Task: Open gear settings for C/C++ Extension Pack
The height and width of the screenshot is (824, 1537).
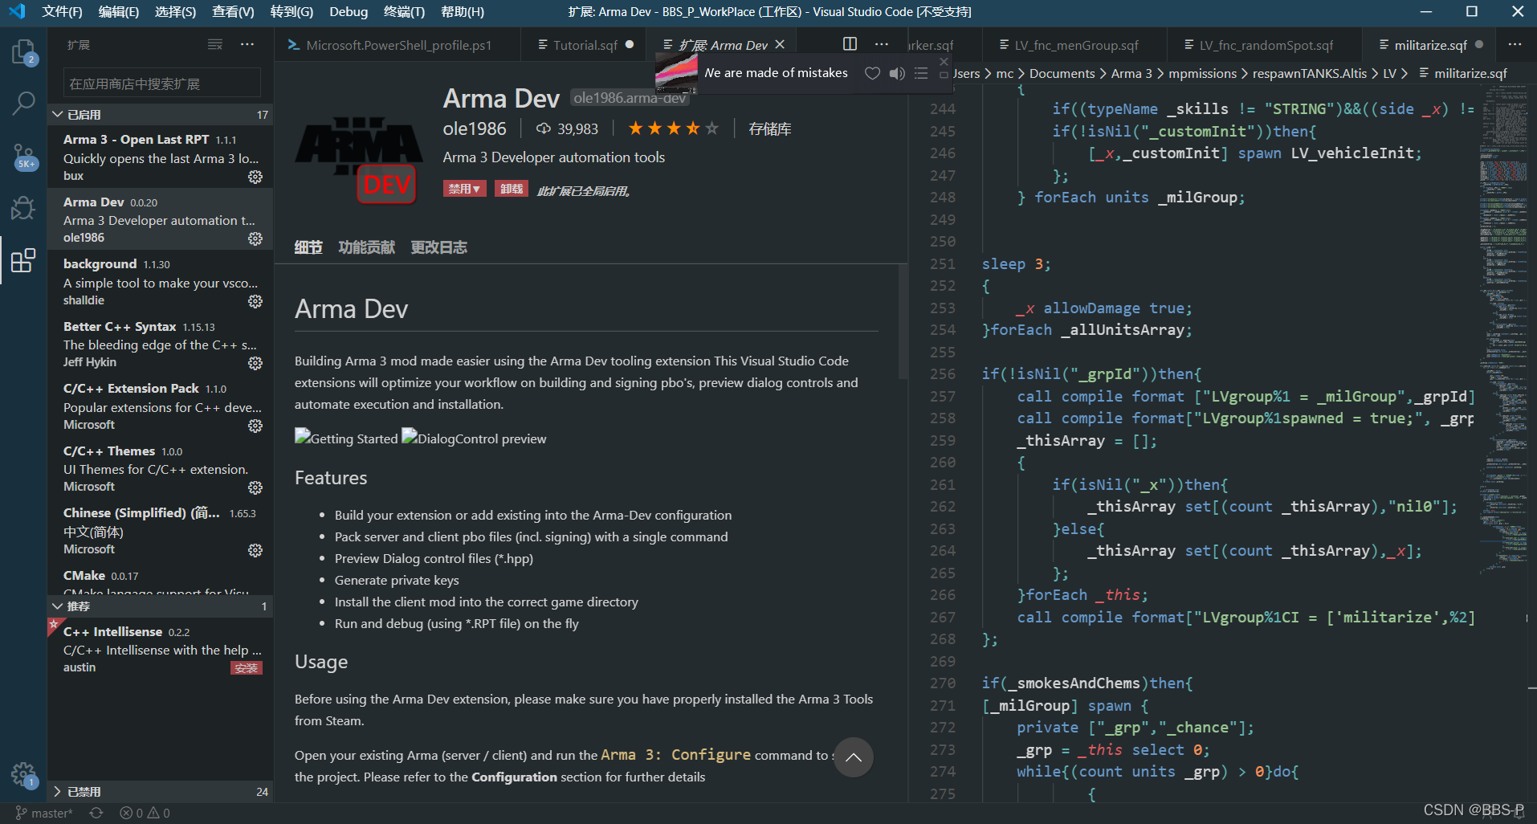Action: 255,426
